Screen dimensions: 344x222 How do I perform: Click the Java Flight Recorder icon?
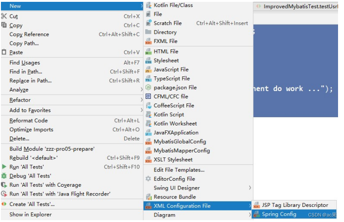click(x=4, y=194)
